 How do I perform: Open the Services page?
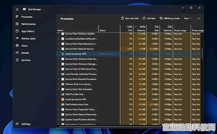(26, 60)
